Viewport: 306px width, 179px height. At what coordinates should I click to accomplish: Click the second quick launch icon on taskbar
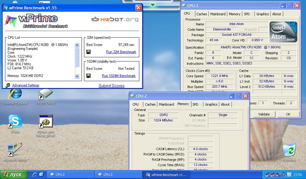(x=41, y=174)
